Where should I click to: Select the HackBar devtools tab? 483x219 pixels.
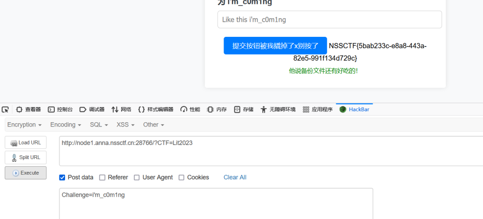pos(355,109)
